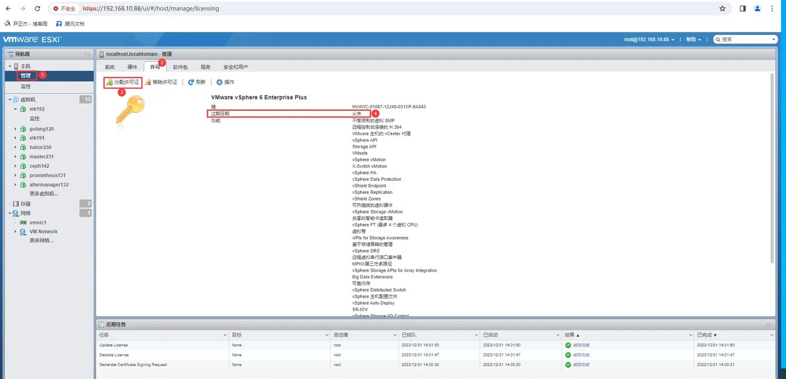The width and height of the screenshot is (786, 379).
Task: Switch to the 系统 tab
Action: click(109, 67)
